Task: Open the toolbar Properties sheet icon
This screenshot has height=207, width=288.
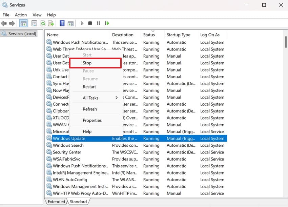Action: pyautogui.click(x=34, y=23)
